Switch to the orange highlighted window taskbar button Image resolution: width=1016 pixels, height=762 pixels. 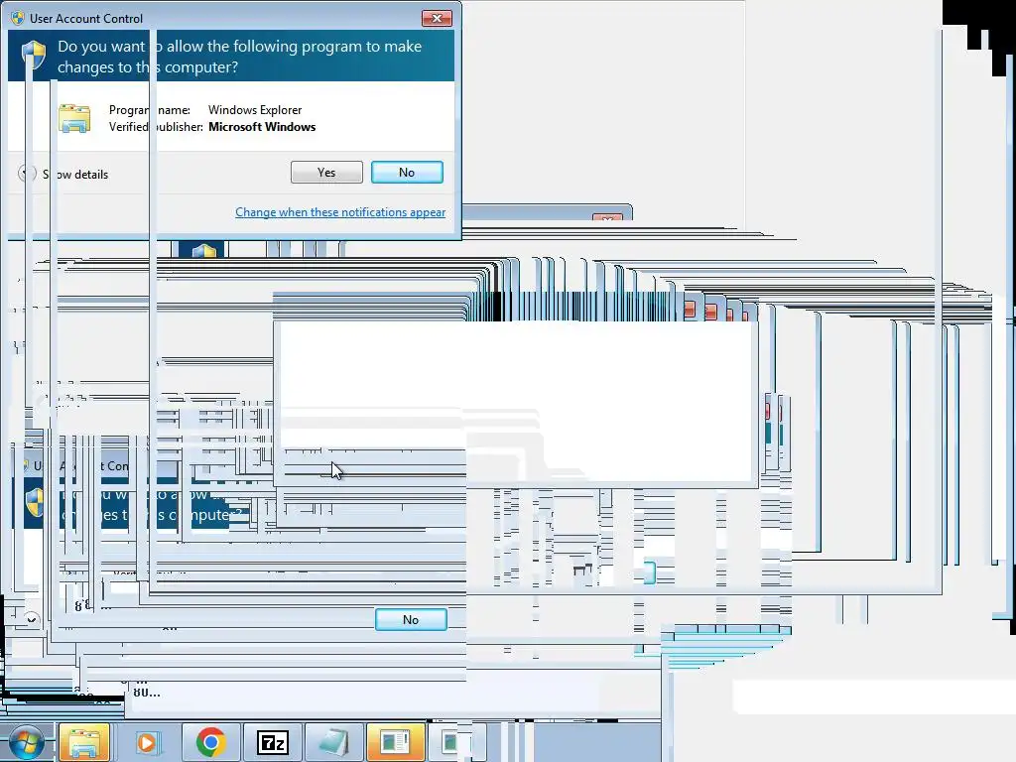(x=395, y=742)
